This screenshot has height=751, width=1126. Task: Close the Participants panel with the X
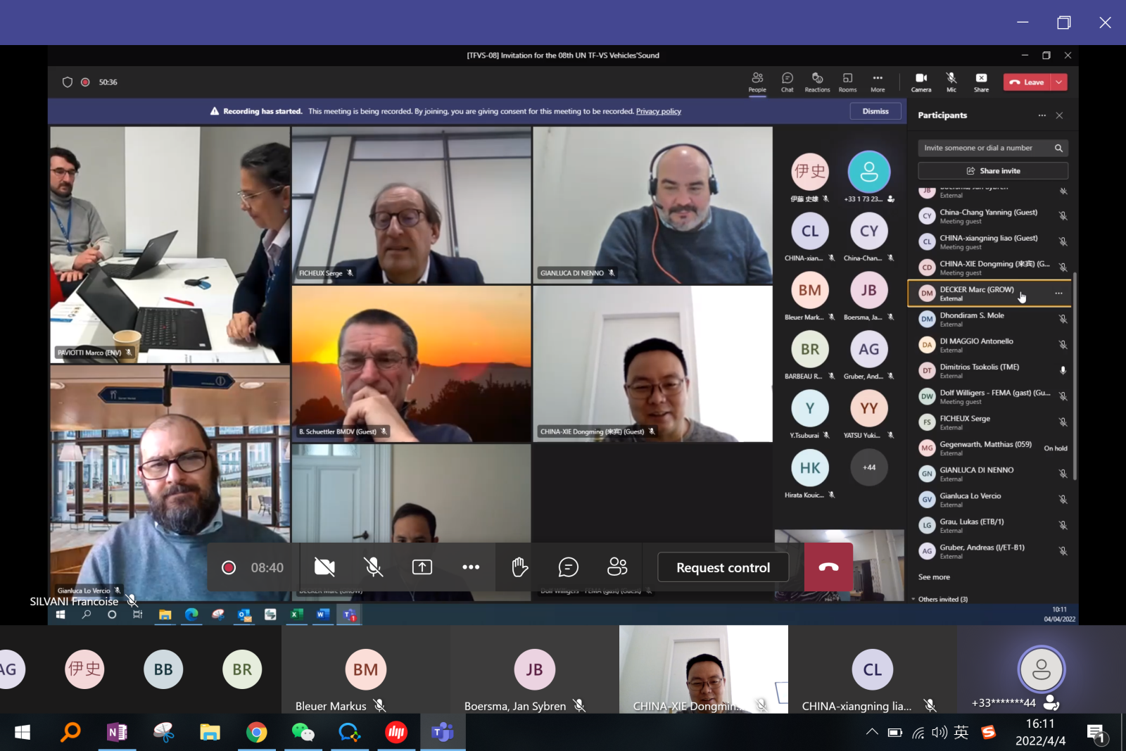(1059, 115)
